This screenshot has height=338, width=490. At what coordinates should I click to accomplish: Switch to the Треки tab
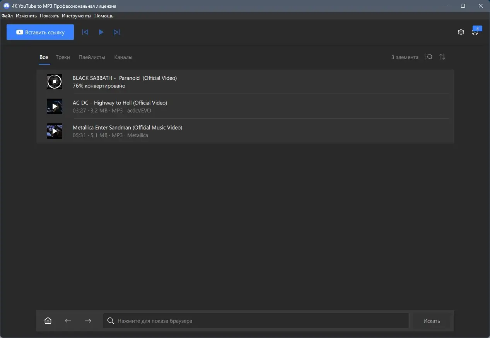tap(63, 57)
